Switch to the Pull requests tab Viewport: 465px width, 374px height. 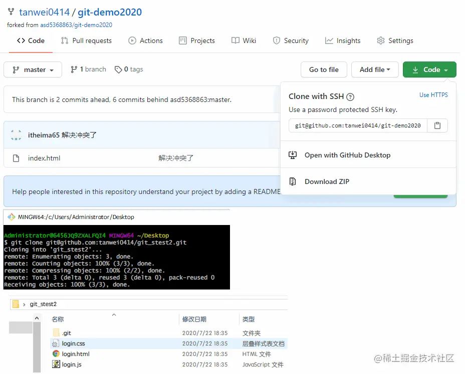(x=86, y=41)
